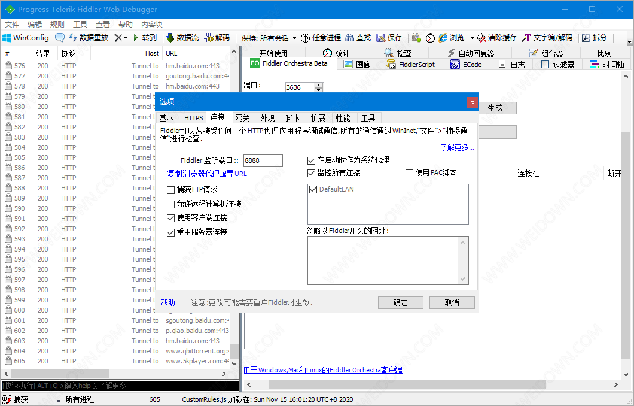Image resolution: width=634 pixels, height=406 pixels.
Task: Open the FiddlerScript tab
Action: [x=410, y=64]
